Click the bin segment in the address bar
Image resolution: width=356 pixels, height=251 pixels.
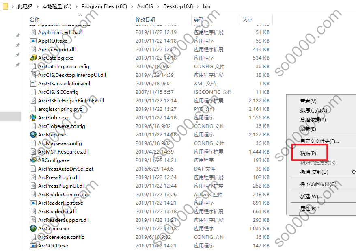[207, 6]
